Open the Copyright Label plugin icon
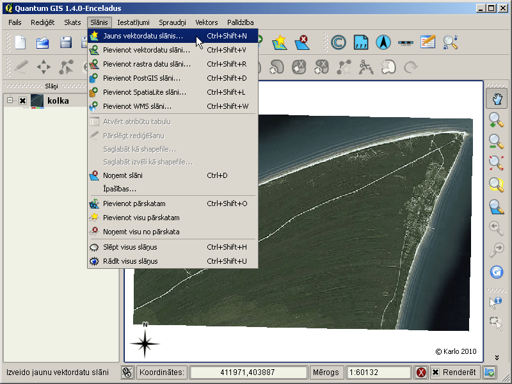The width and height of the screenshot is (512, 384). pyautogui.click(x=339, y=42)
